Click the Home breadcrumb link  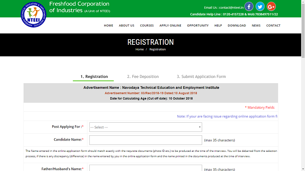[x=139, y=49]
